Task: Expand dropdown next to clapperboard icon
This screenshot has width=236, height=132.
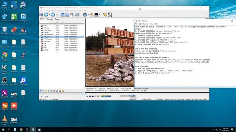Action: pyautogui.click(x=88, y=15)
